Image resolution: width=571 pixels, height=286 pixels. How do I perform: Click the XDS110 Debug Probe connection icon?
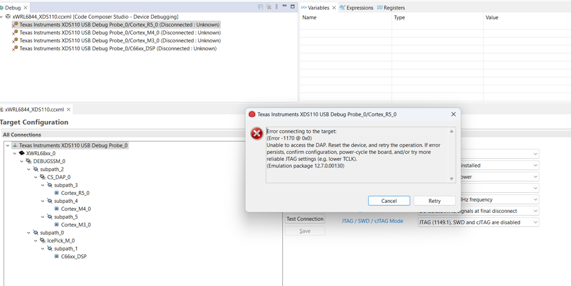[x=15, y=146]
